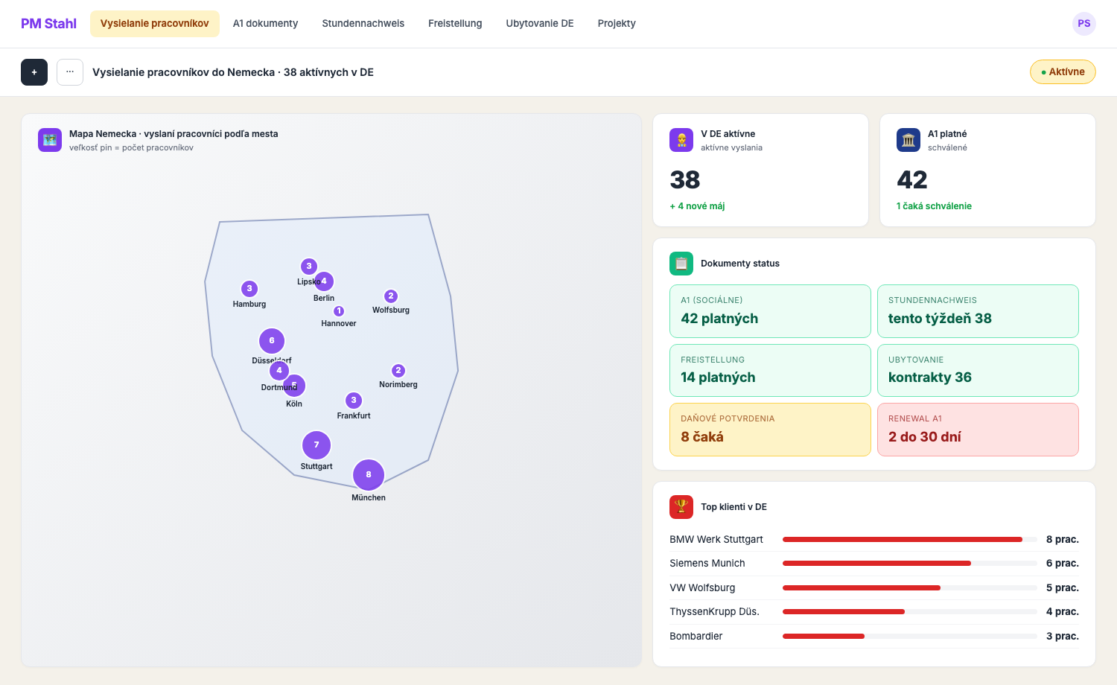Click the trophy icon beside Top klienti v DE
Viewport: 1117px width, 685px height.
pos(681,507)
